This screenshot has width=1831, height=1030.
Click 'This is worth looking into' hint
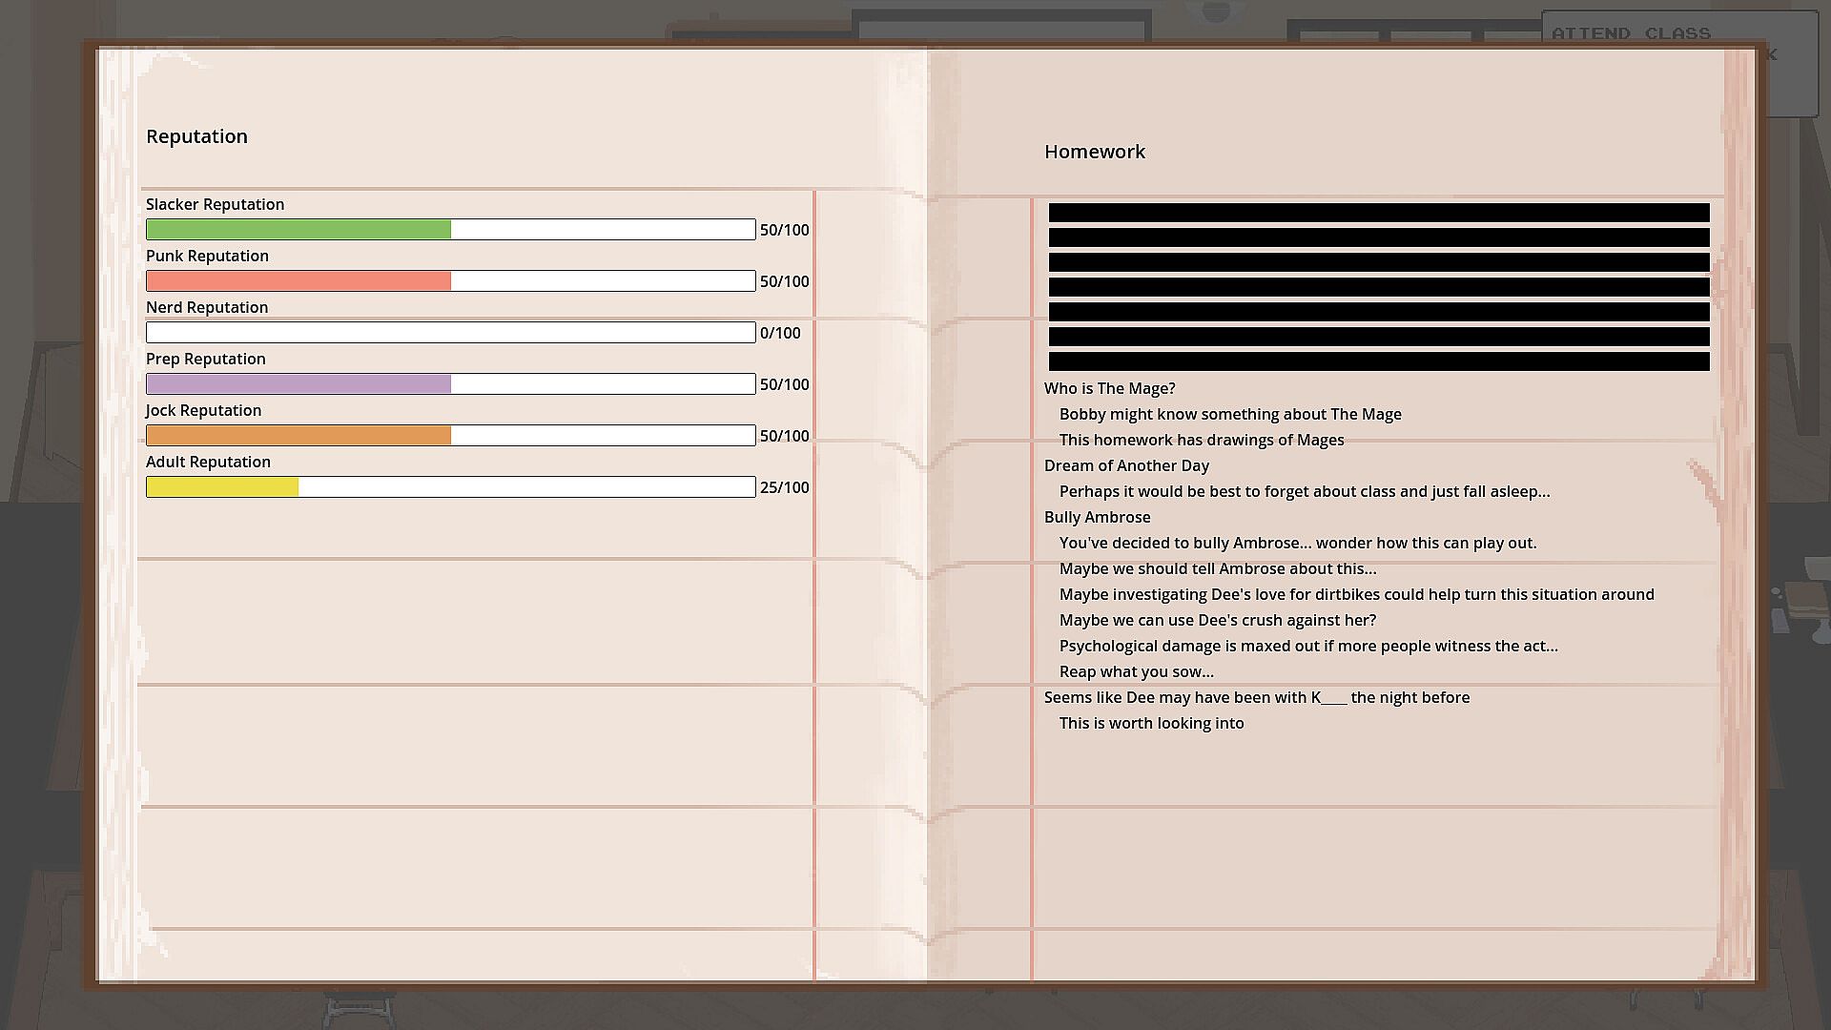coord(1151,723)
